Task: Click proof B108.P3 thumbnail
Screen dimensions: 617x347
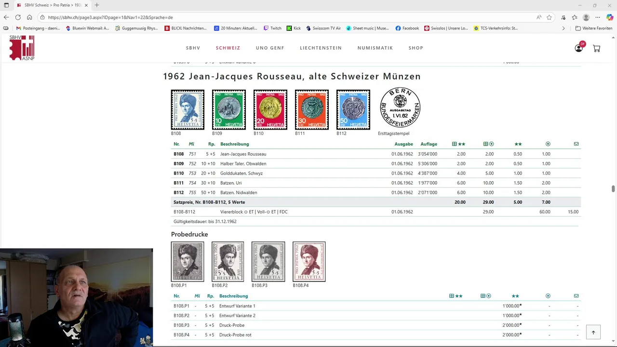Action: coord(268,262)
